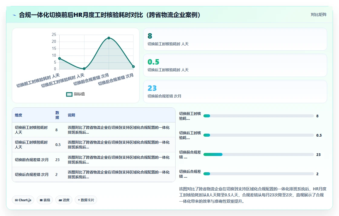This screenshot has width=339, height=216.
Task: Select the 切换前工时核验耗时 人天 table cell
Action: (x=31, y=130)
